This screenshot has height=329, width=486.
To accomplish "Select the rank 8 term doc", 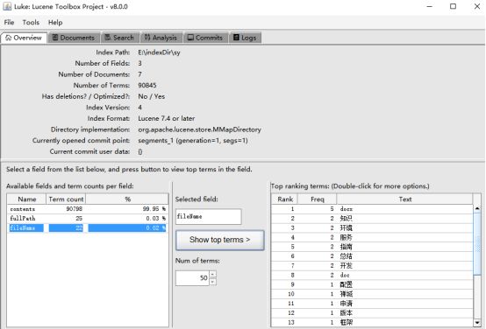I will (x=372, y=275).
